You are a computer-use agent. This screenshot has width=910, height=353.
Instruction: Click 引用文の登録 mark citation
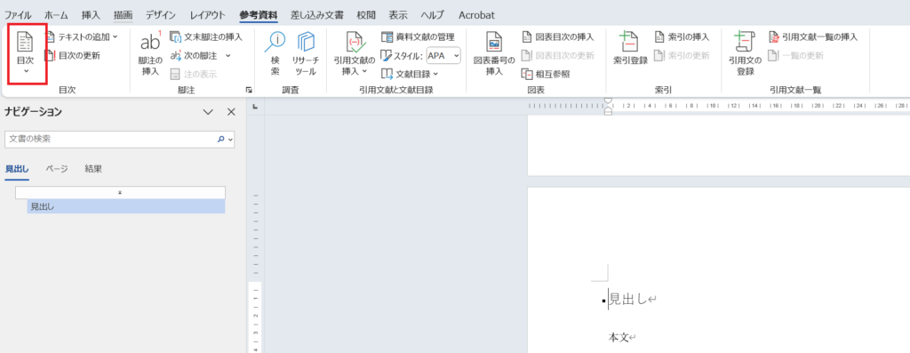745,53
